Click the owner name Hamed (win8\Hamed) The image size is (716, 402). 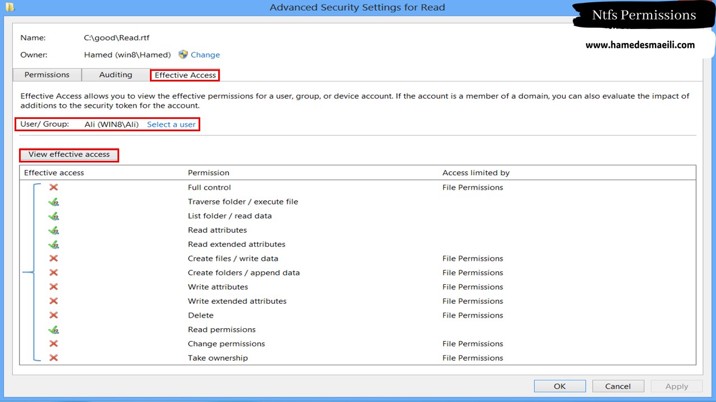click(x=128, y=55)
